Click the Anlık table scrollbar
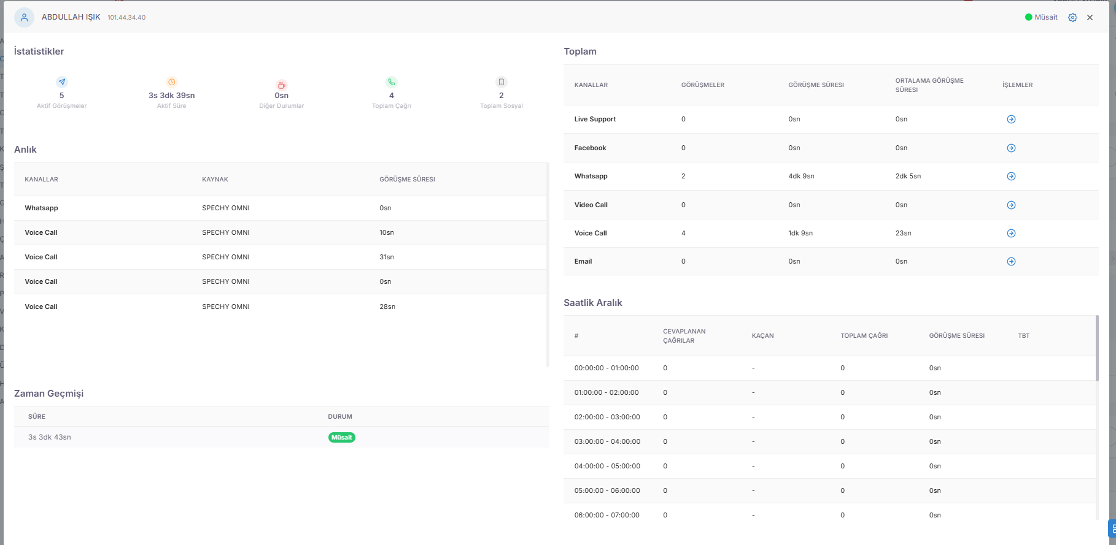Image resolution: width=1116 pixels, height=545 pixels. click(x=548, y=264)
